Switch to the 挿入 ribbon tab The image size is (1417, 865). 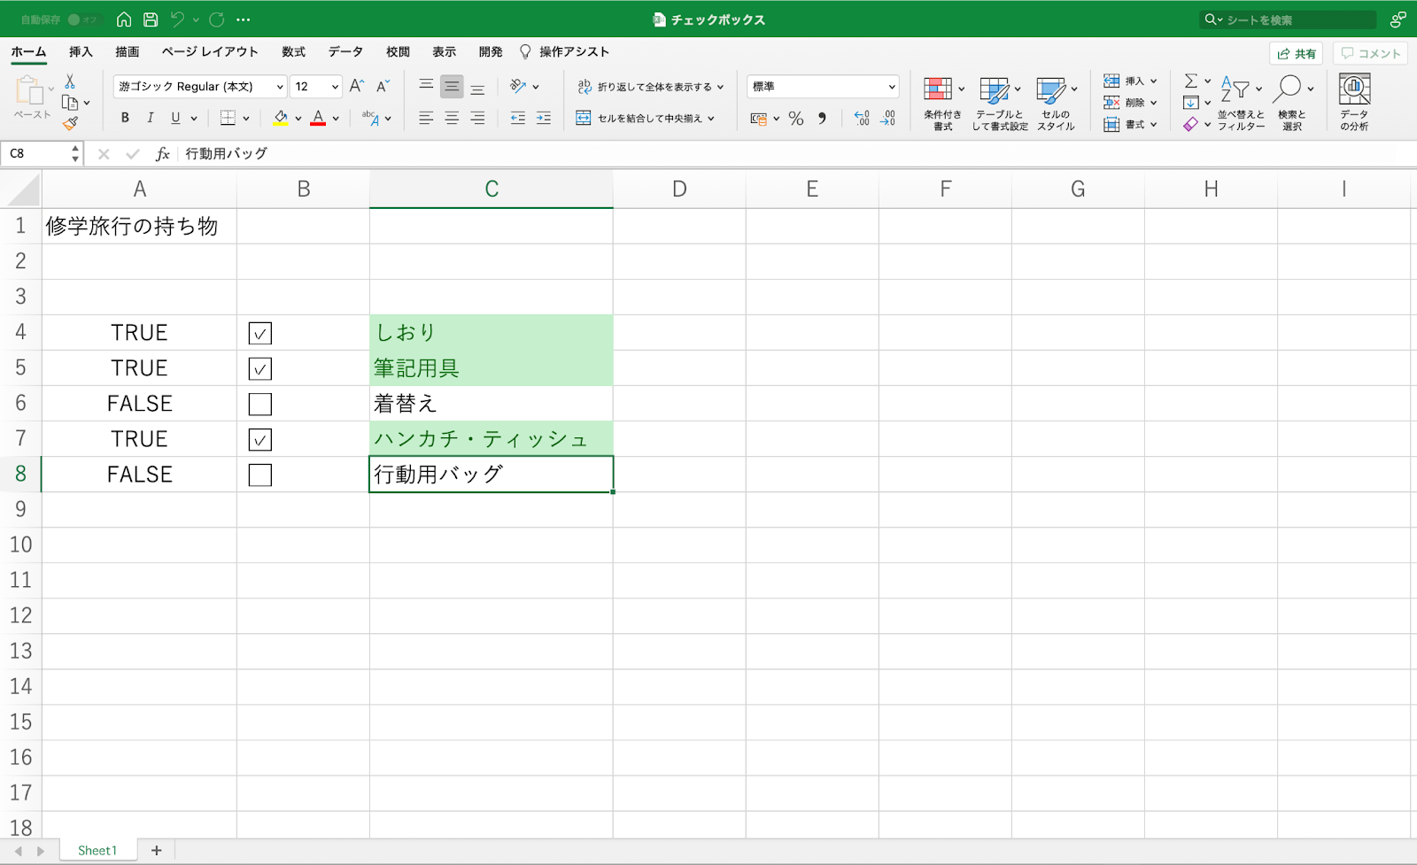click(x=81, y=51)
